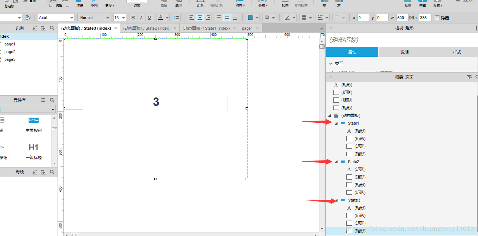478x236 pixels.
Task: Click the x position input field
Action: 363,18
